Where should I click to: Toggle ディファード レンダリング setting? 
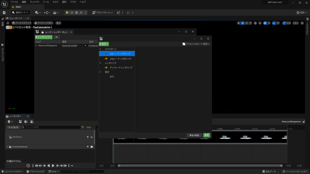[x=106, y=67]
